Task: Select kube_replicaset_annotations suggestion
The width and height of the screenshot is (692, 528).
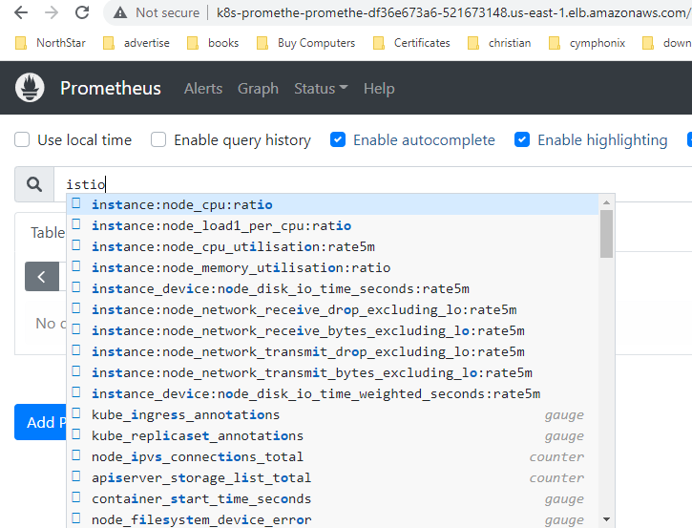Action: click(334, 435)
